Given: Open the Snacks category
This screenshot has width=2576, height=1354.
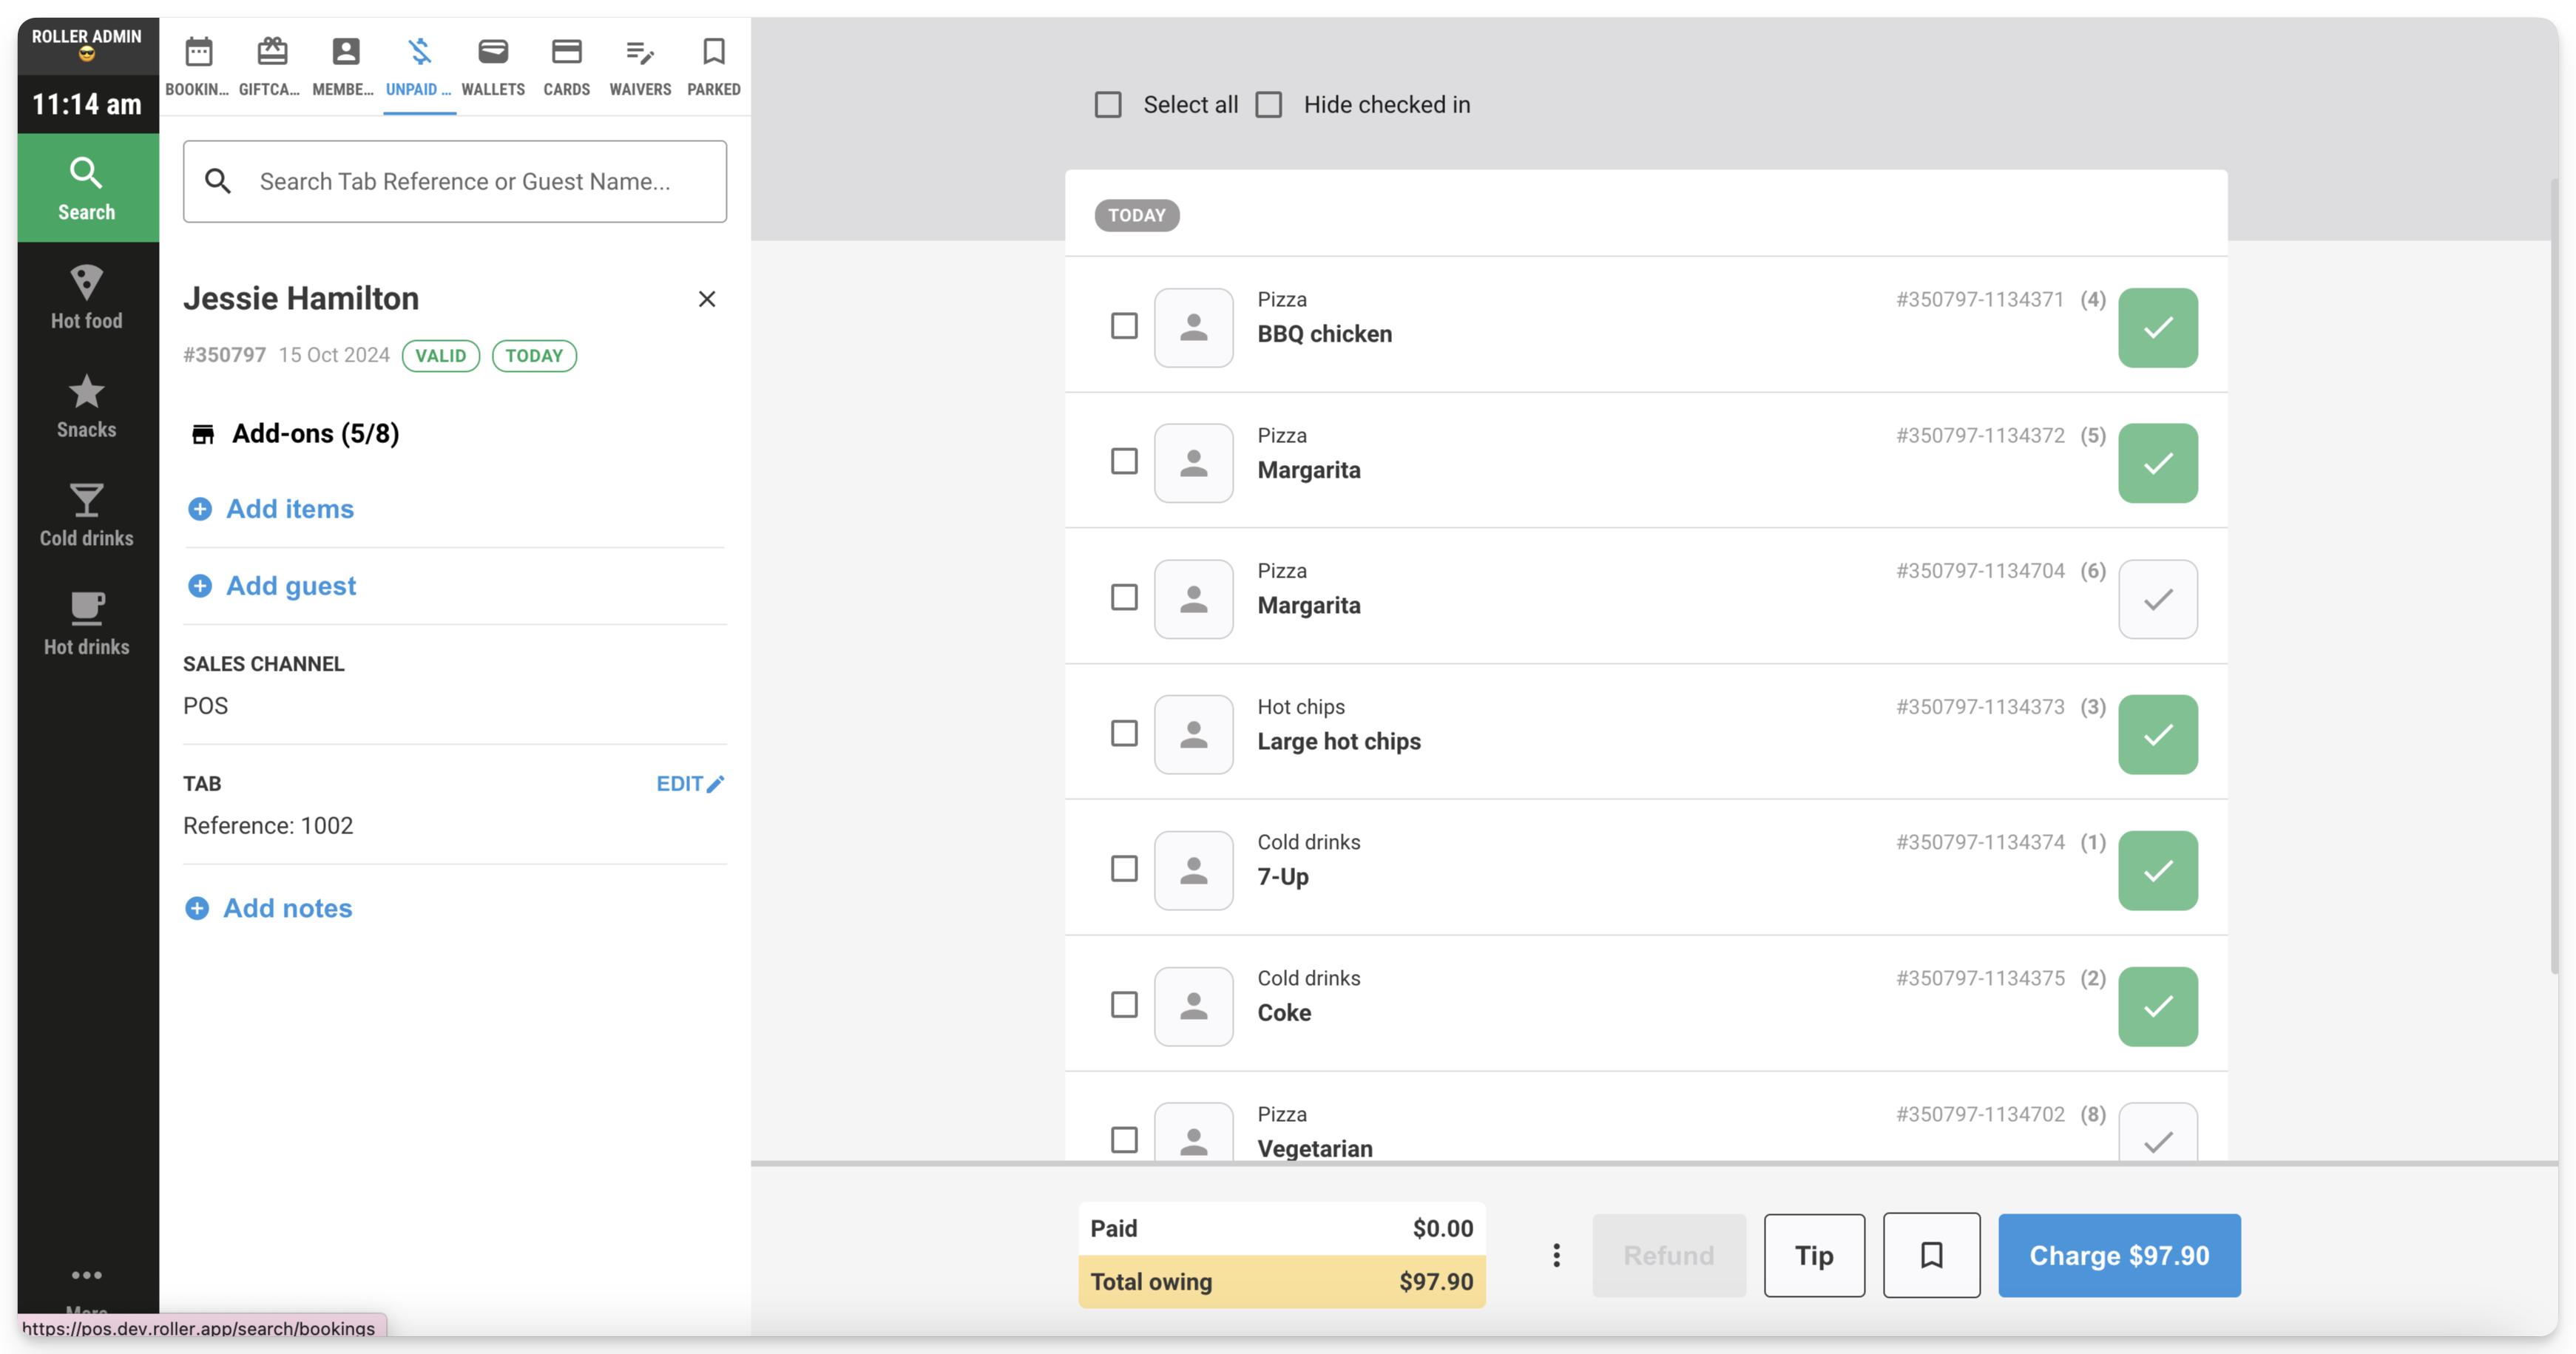Looking at the screenshot, I should click(x=87, y=405).
